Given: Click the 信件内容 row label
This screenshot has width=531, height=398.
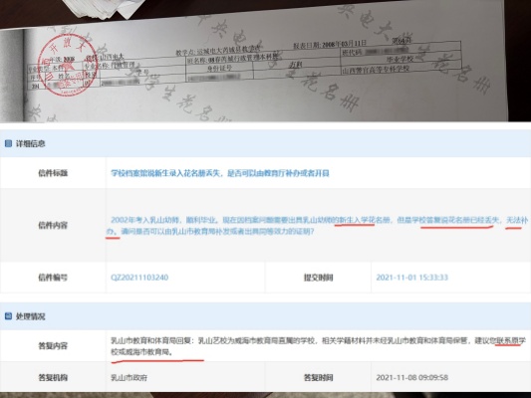Looking at the screenshot, I should [x=53, y=225].
